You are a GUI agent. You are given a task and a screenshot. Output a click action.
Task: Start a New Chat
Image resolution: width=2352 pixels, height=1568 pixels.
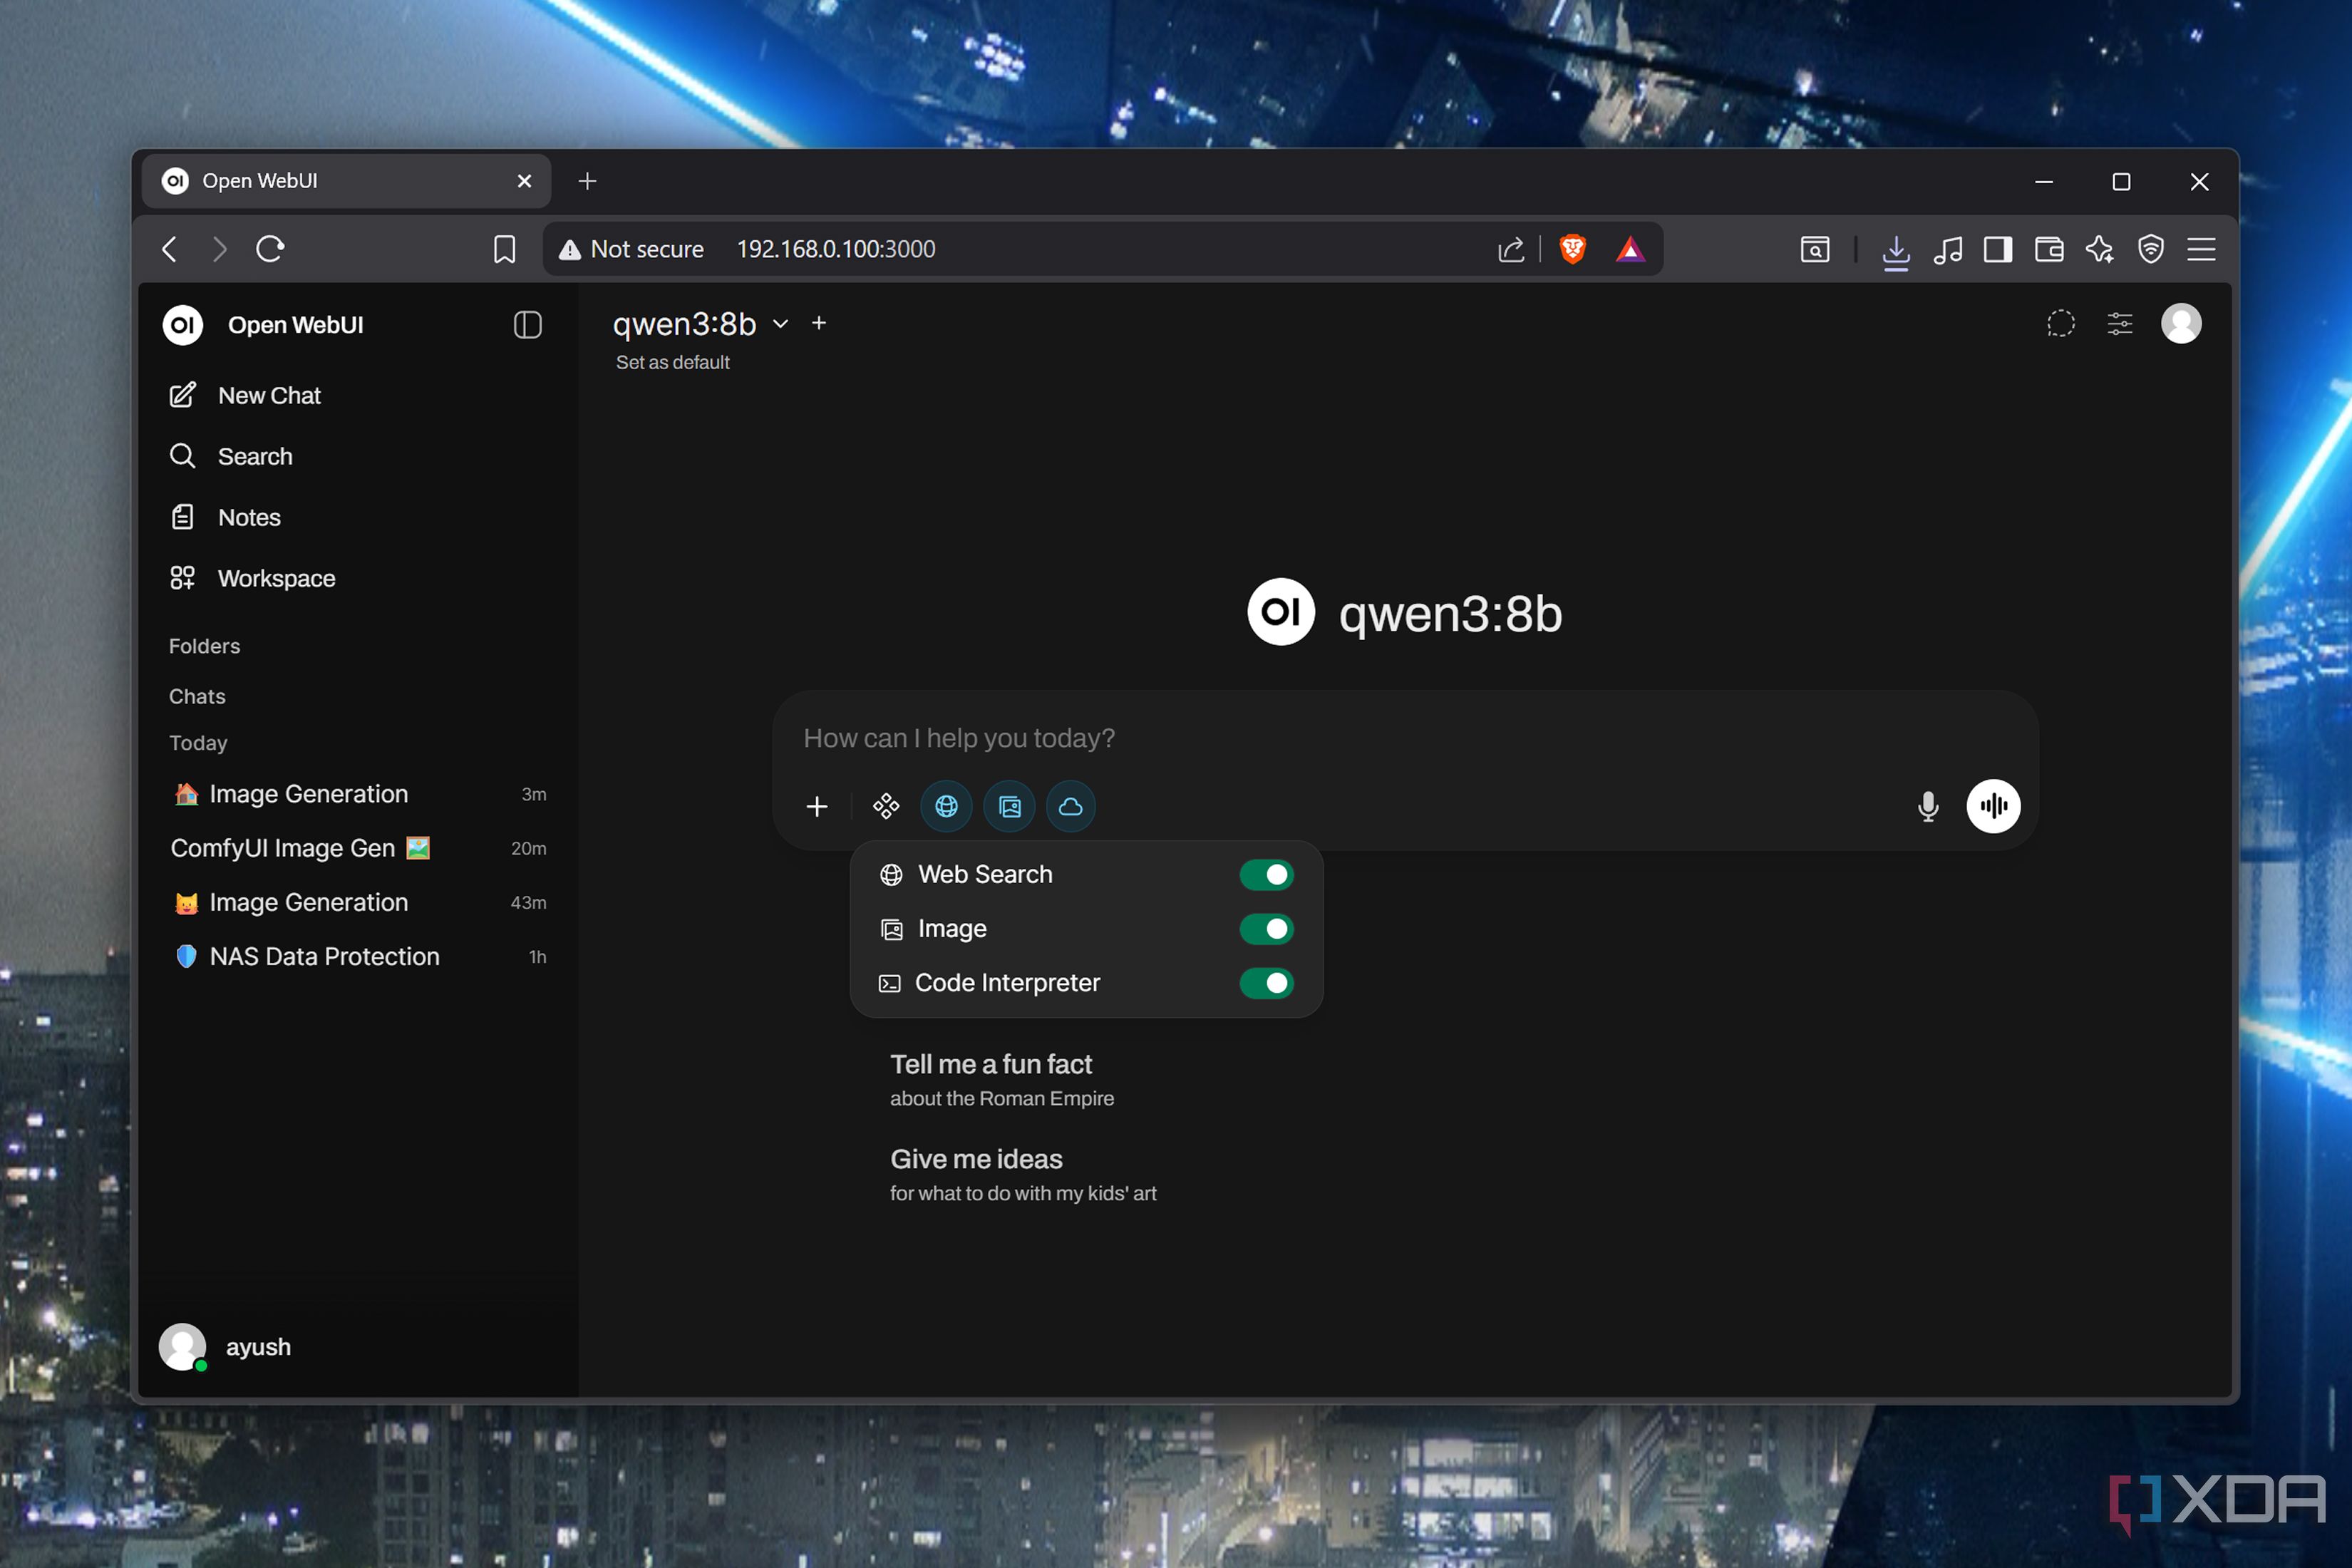(x=357, y=395)
